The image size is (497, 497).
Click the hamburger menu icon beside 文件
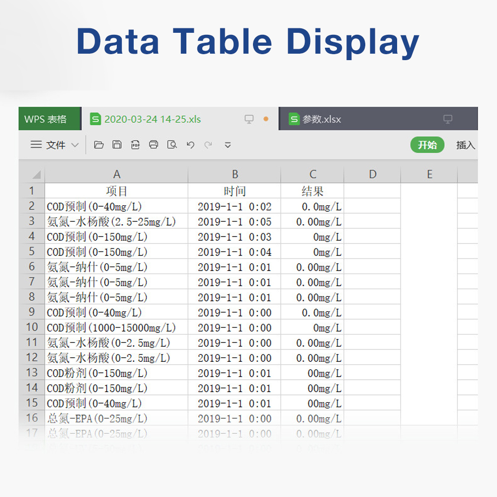(x=36, y=145)
